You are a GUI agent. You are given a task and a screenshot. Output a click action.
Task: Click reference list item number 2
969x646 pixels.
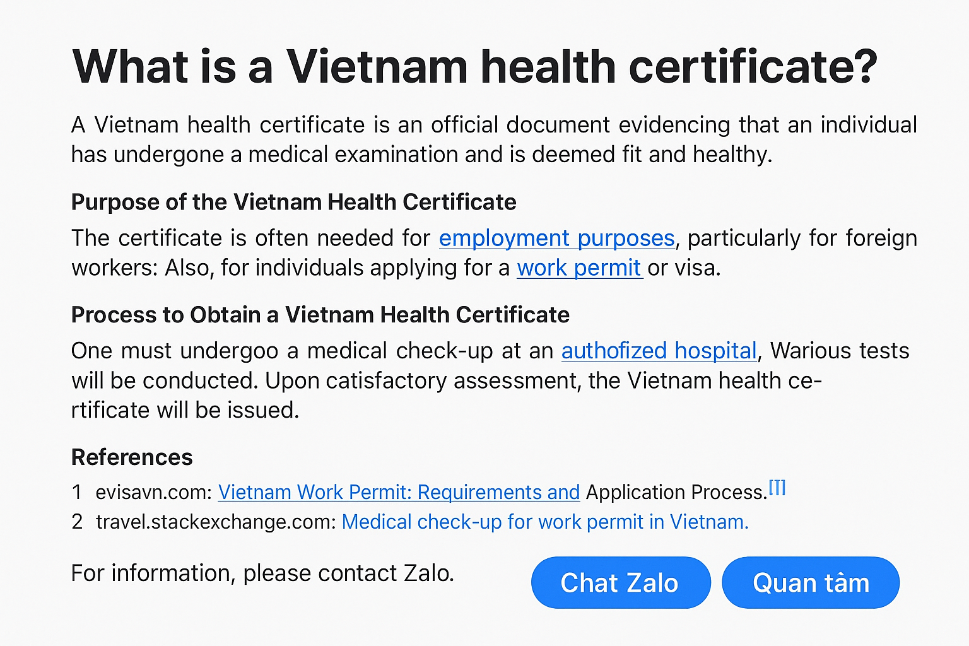tap(77, 522)
